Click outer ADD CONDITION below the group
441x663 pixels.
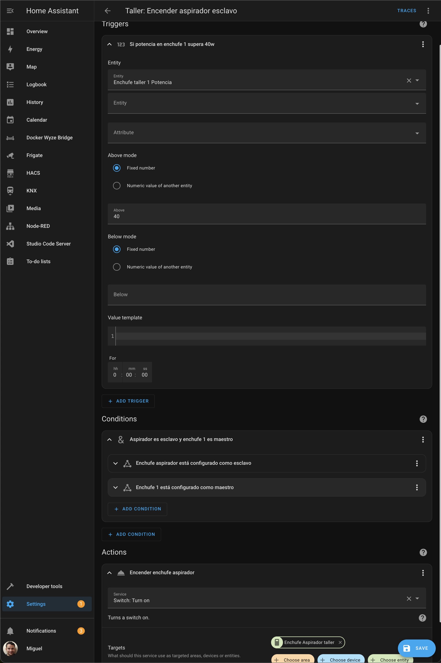point(131,534)
